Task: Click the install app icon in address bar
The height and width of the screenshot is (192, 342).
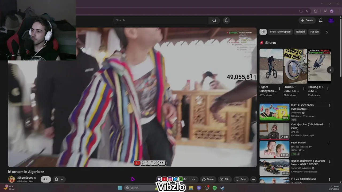Action: (301, 11)
